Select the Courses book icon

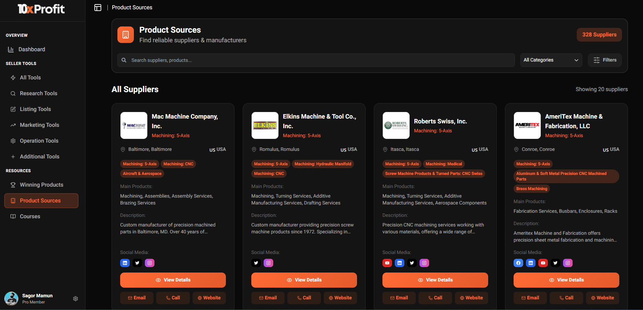(x=13, y=216)
